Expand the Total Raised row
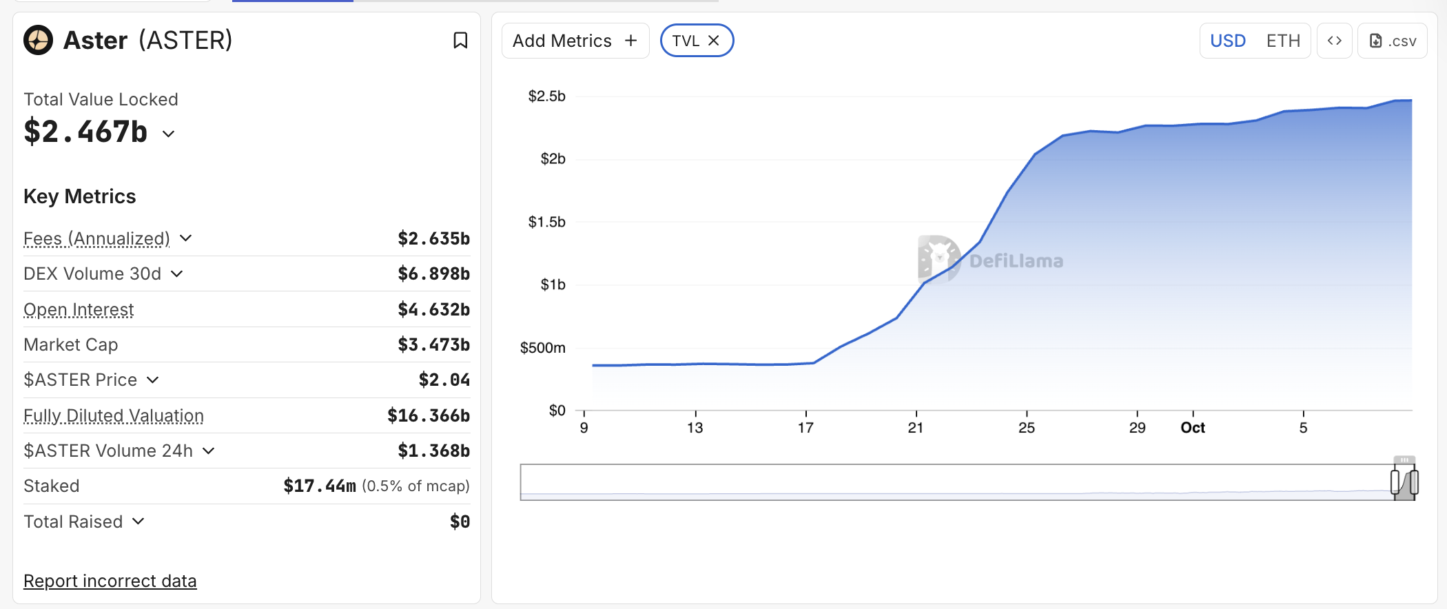The image size is (1447, 609). click(138, 522)
